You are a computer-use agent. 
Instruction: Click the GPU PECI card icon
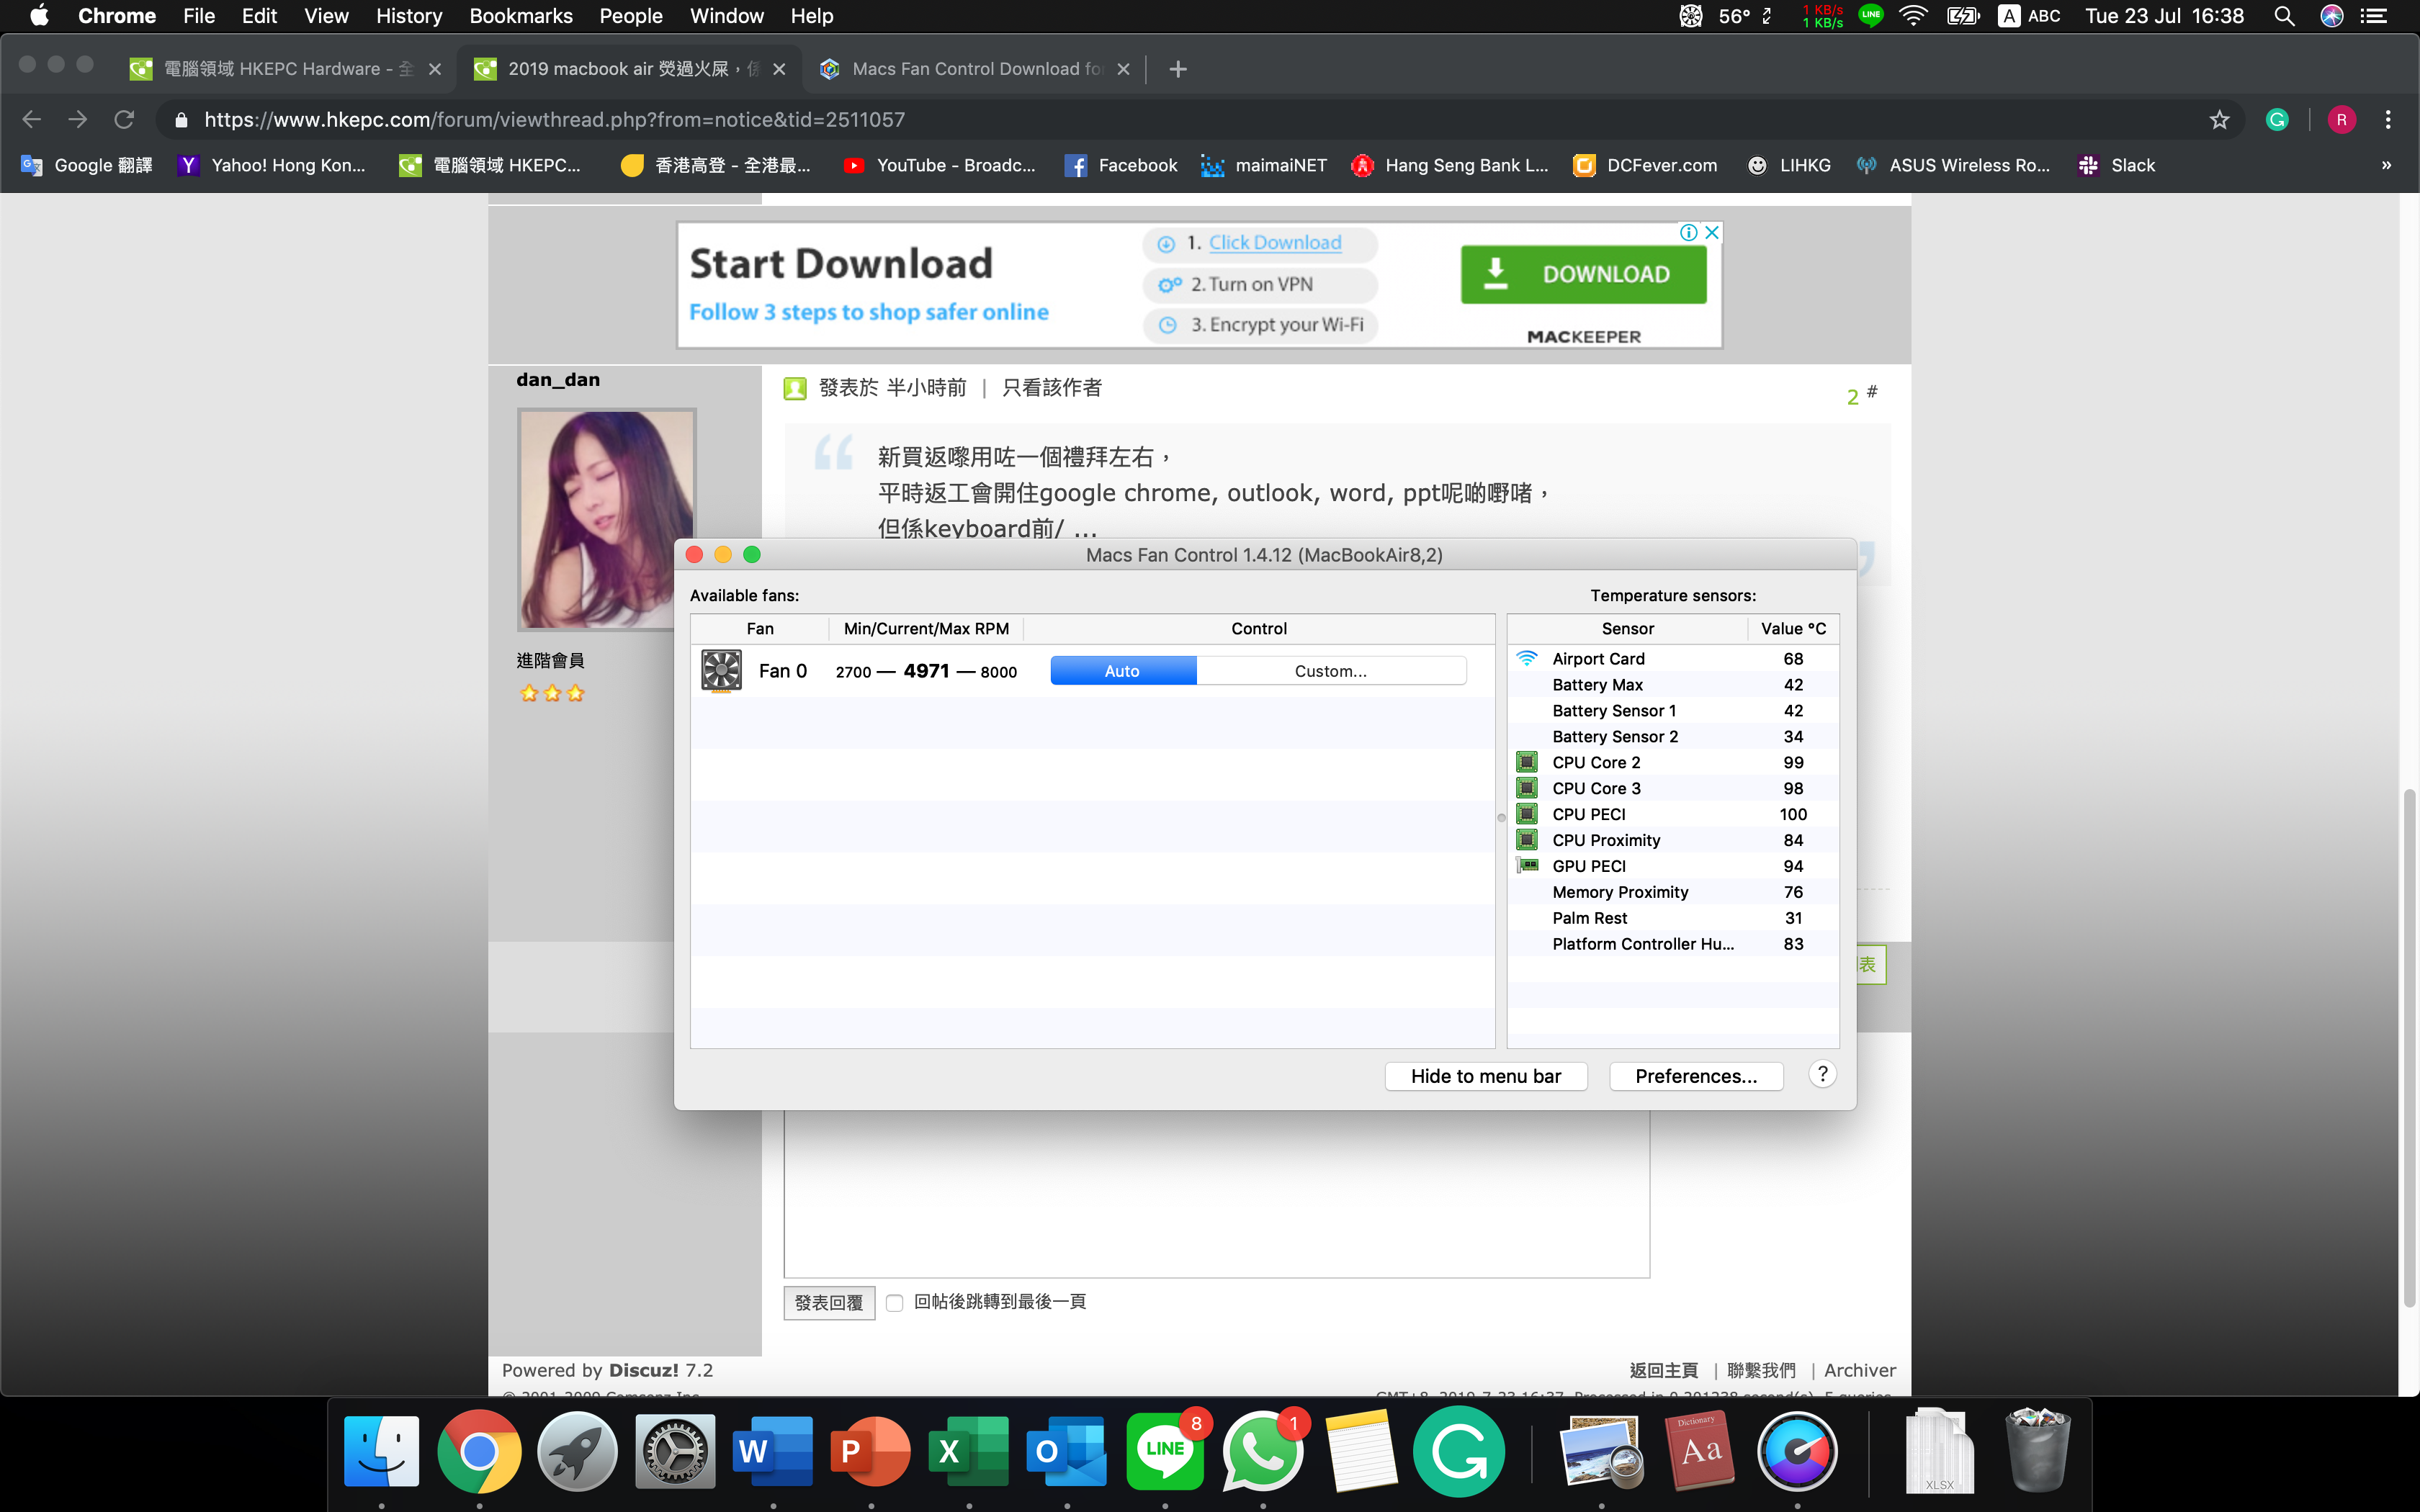(x=1526, y=865)
